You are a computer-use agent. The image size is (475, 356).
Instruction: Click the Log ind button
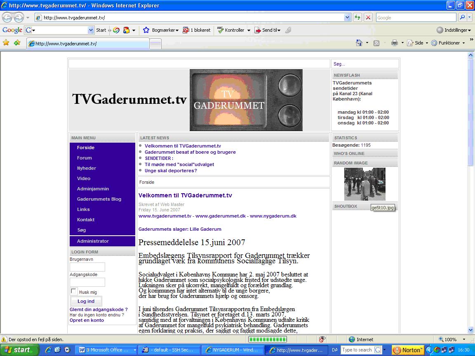point(86,301)
